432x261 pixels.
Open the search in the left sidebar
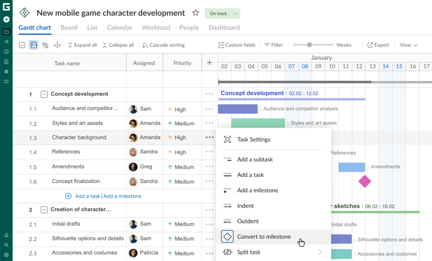point(6,244)
